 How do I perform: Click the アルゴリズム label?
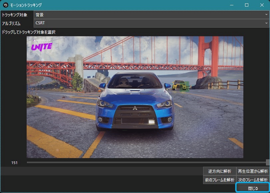[11, 23]
